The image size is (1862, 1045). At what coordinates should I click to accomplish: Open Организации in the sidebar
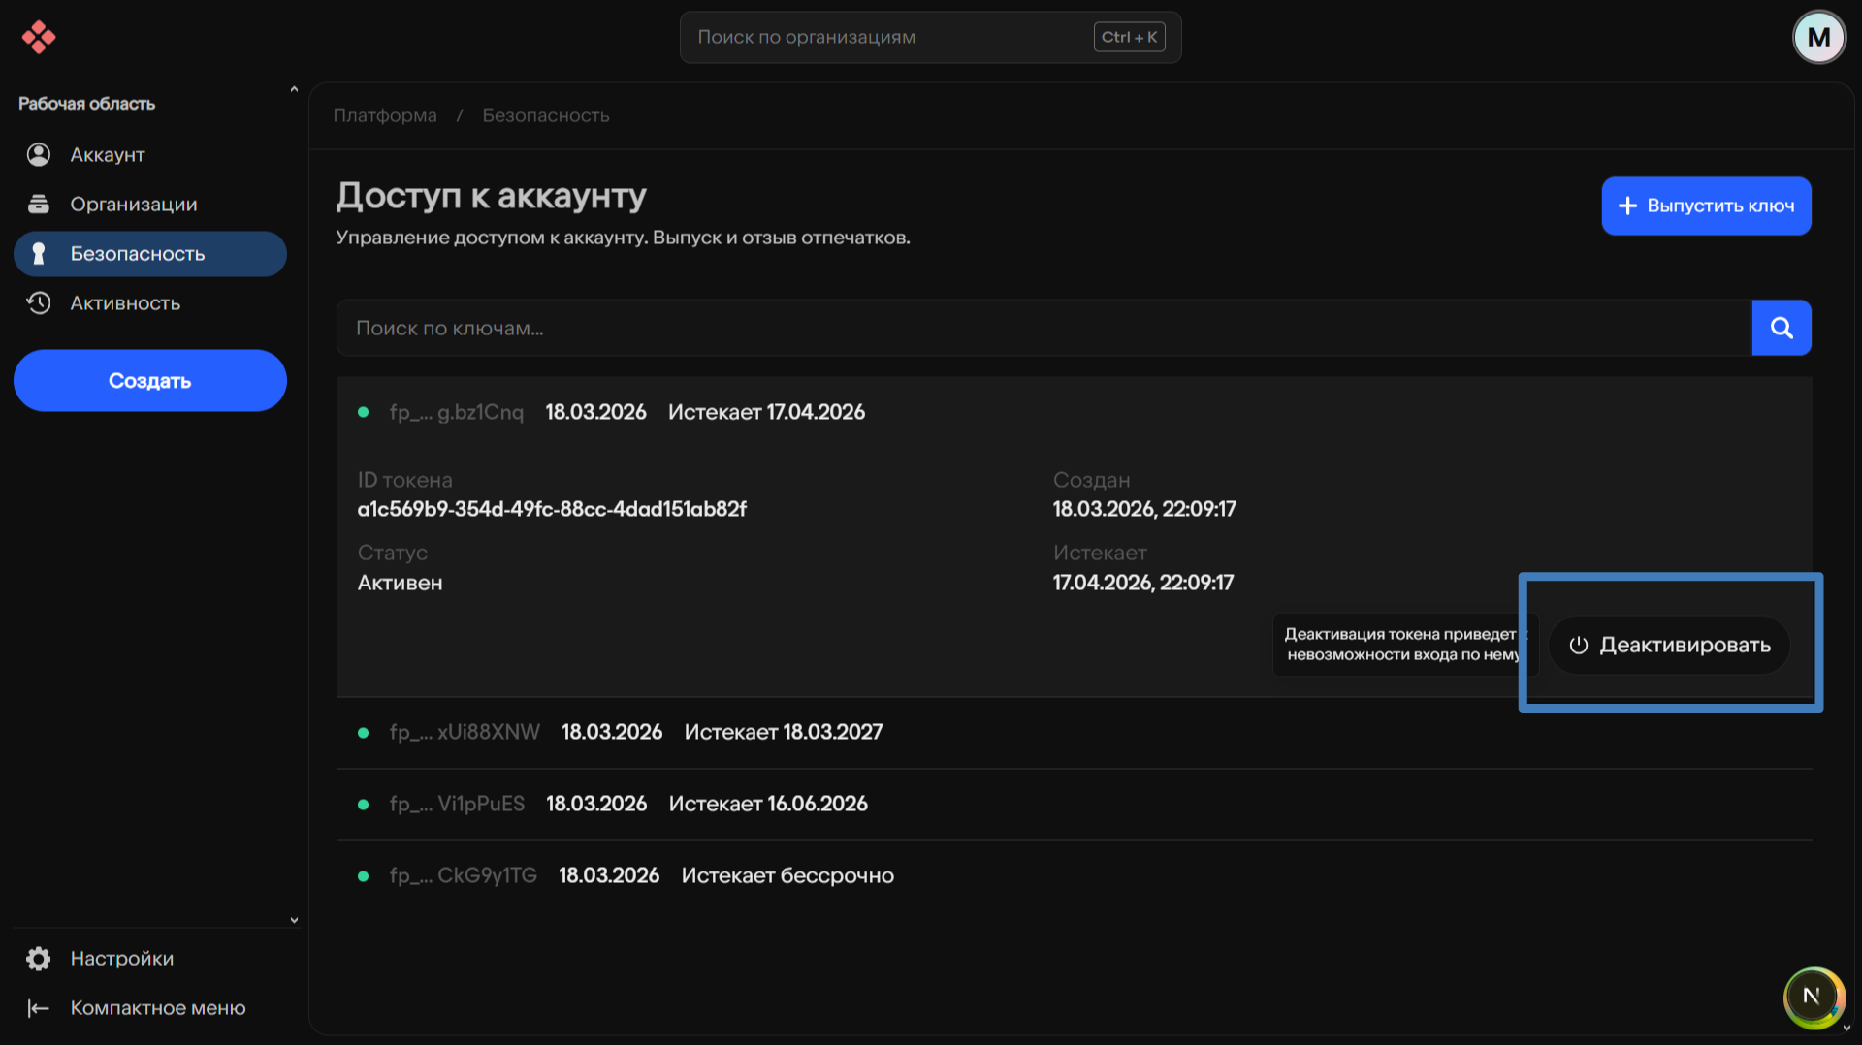click(133, 205)
